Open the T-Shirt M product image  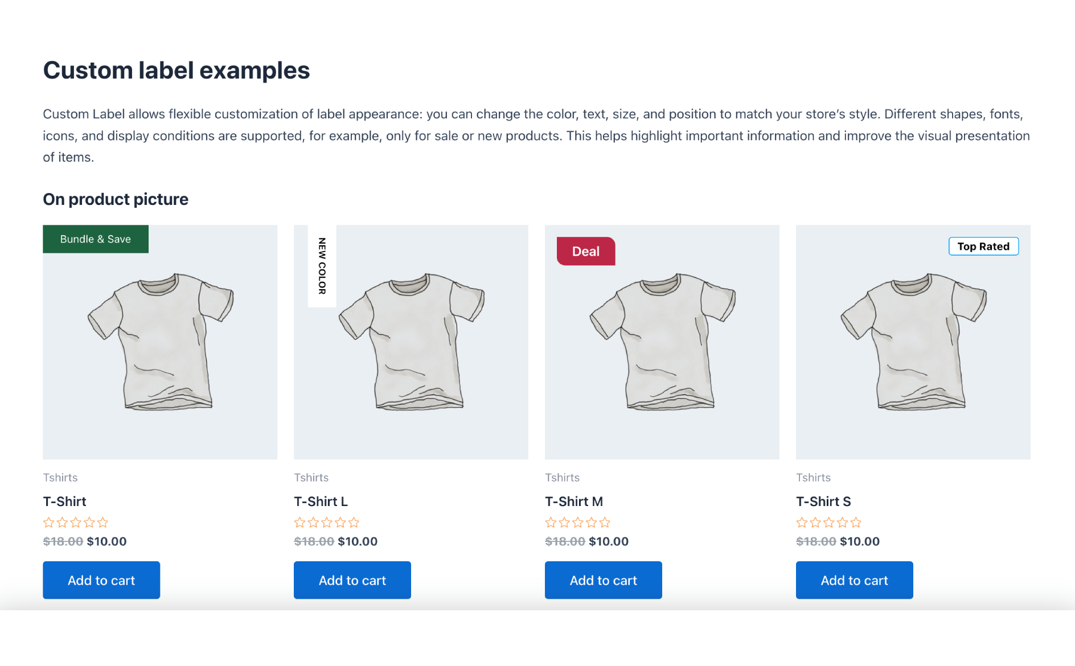(662, 353)
